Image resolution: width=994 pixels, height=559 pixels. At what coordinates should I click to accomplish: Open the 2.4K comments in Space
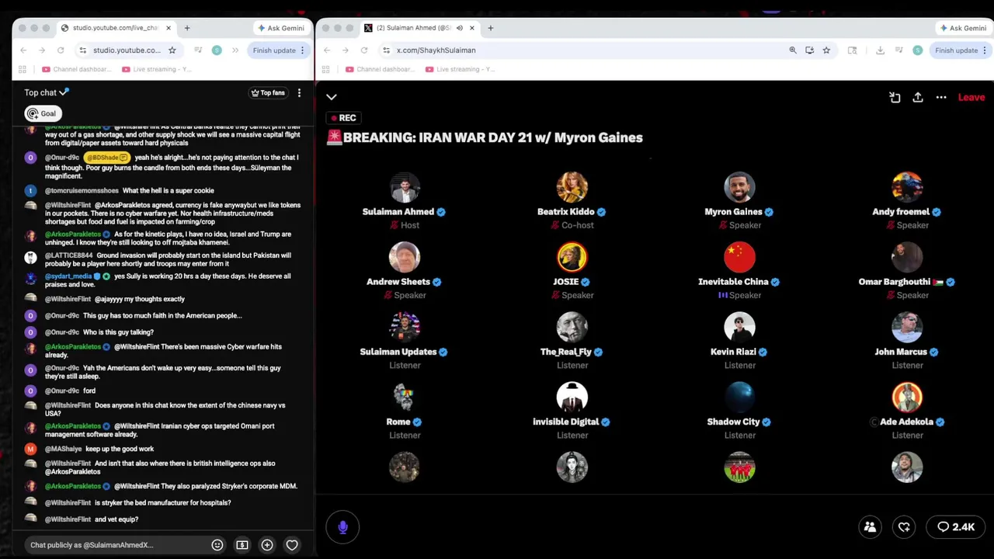956,527
